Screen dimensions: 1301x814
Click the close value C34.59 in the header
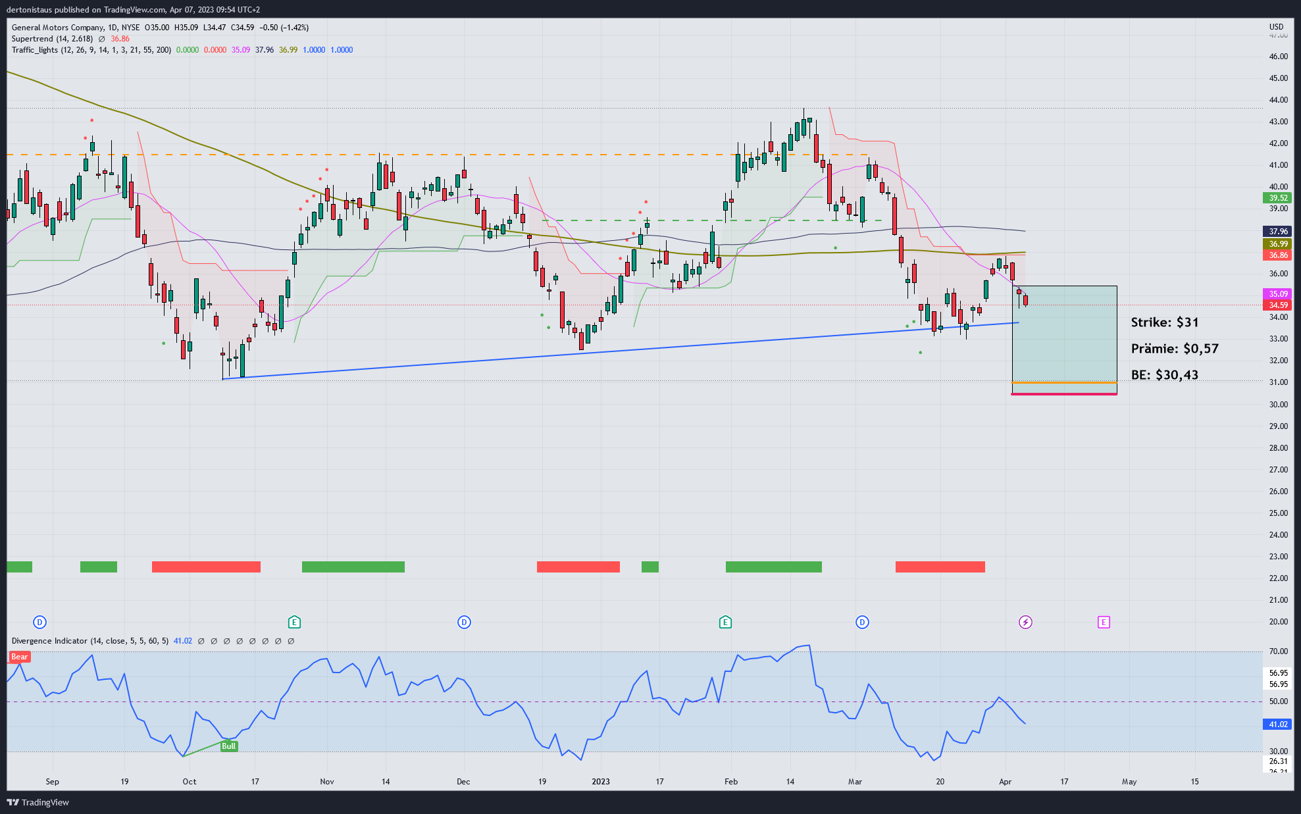coord(242,28)
